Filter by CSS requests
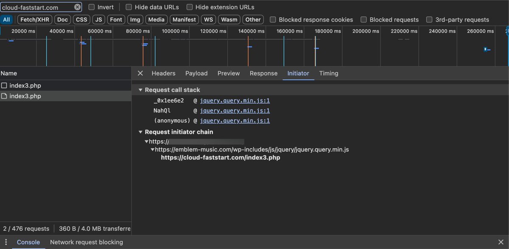Screen dimensions: 509x249 click(x=81, y=19)
